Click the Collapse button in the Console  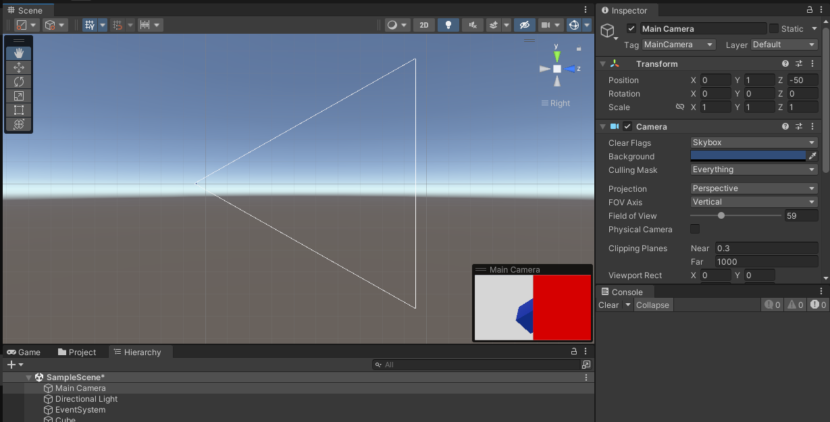[652, 305]
